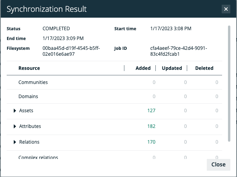Click the Added column header
The height and width of the screenshot is (177, 237).
[143, 68]
